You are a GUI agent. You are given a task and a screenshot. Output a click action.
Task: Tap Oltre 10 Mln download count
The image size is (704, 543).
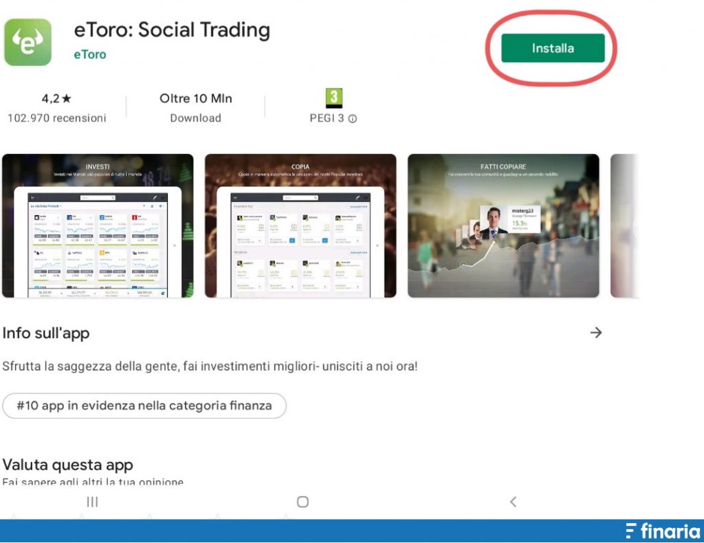[196, 98]
